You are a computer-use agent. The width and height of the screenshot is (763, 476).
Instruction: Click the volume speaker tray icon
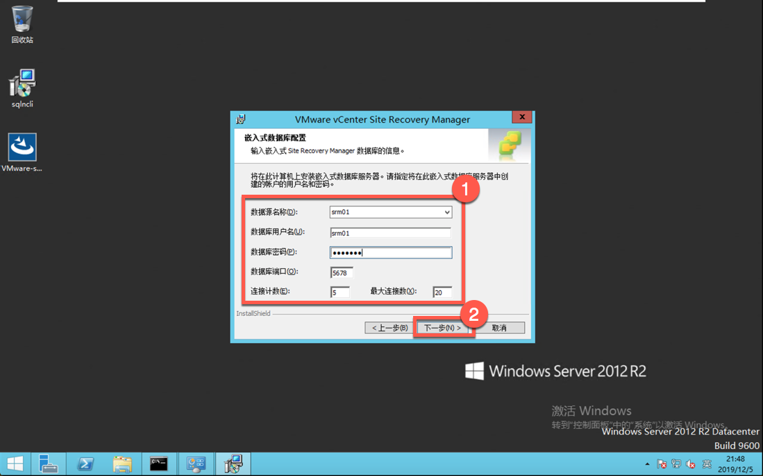[x=691, y=464]
